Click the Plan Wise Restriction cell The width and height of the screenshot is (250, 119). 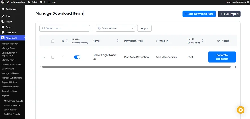pyautogui.click(x=136, y=57)
